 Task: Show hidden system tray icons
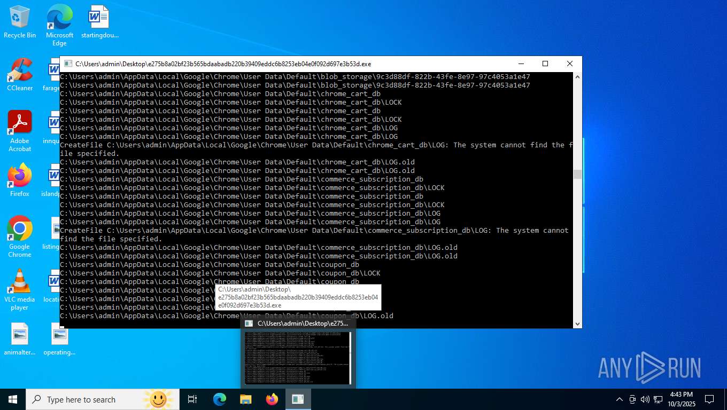[620, 399]
